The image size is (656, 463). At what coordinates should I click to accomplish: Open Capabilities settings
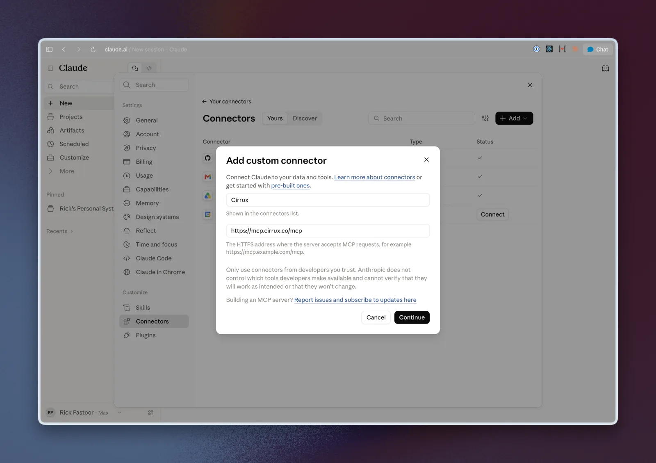tap(154, 189)
